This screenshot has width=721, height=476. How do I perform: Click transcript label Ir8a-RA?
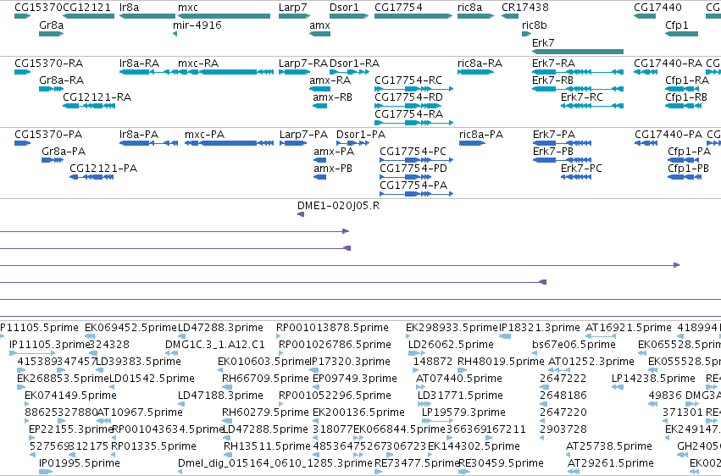(x=139, y=64)
